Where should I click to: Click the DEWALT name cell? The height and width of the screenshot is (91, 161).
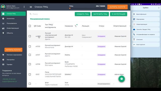(68, 74)
